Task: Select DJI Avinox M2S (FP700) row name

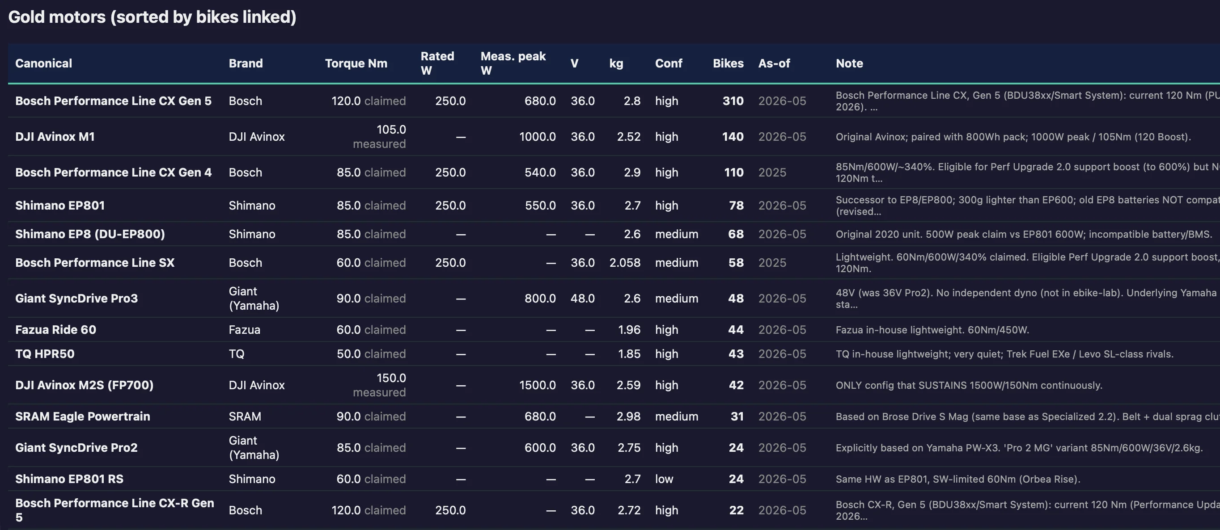Action: click(x=85, y=385)
